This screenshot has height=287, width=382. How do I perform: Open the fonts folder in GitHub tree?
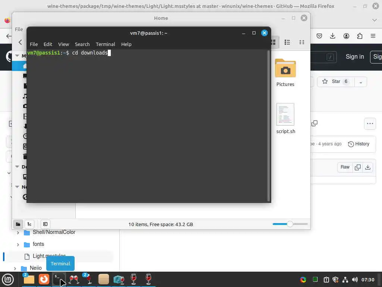tap(38, 244)
